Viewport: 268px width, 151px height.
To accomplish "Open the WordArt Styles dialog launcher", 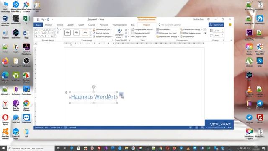I will coord(129,40).
